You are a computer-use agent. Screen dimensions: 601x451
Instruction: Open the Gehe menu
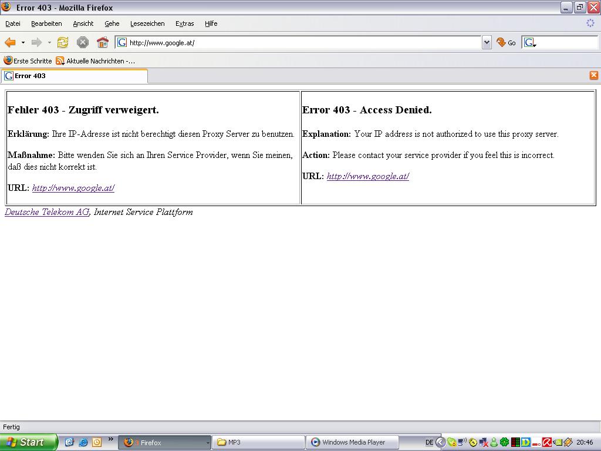coord(112,23)
